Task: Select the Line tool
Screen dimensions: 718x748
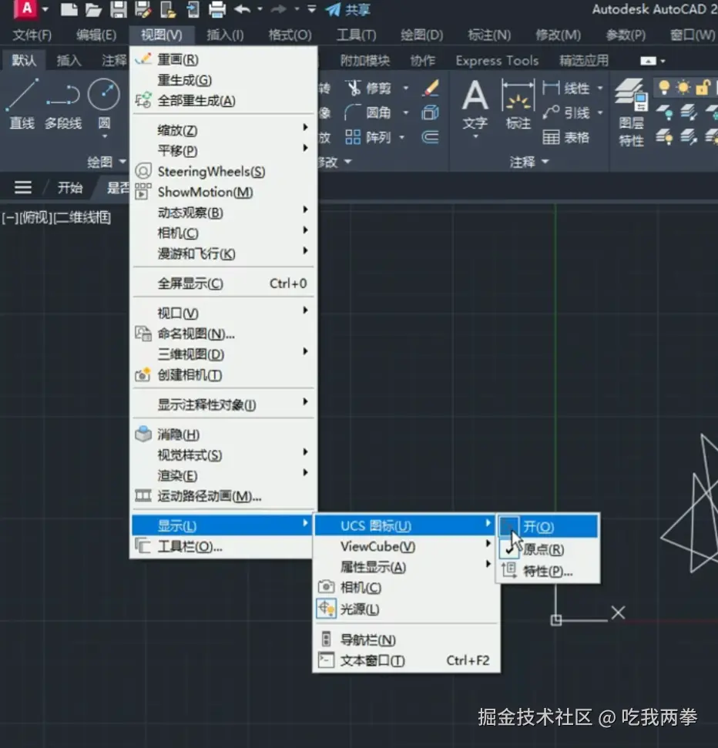Action: pyautogui.click(x=22, y=104)
